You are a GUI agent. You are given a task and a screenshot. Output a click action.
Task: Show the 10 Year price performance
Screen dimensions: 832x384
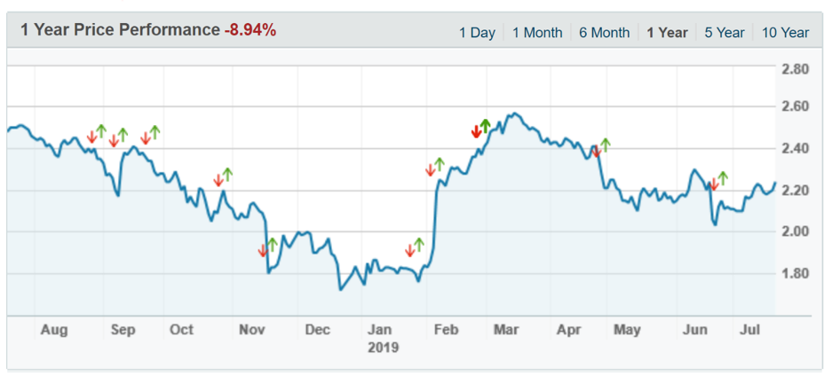(785, 33)
